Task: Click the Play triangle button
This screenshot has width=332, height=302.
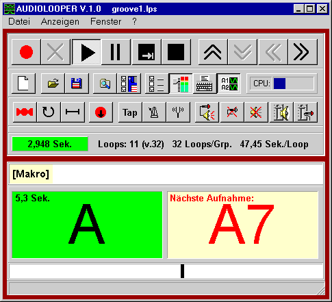Action: (x=86, y=52)
